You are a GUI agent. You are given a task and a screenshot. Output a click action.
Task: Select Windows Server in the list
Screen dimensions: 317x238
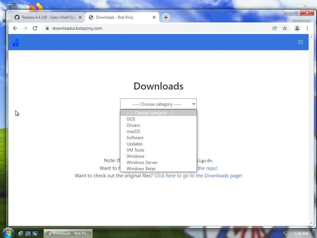tap(158, 162)
